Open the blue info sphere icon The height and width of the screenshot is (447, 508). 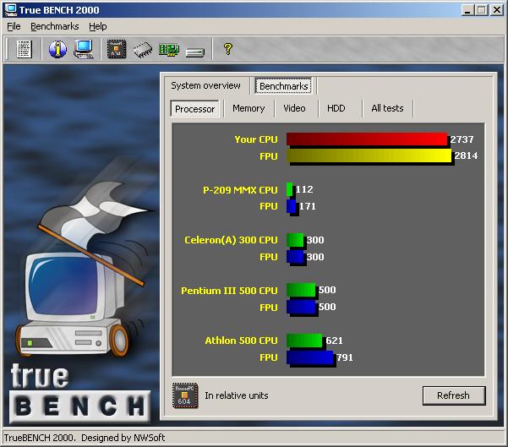tap(57, 49)
